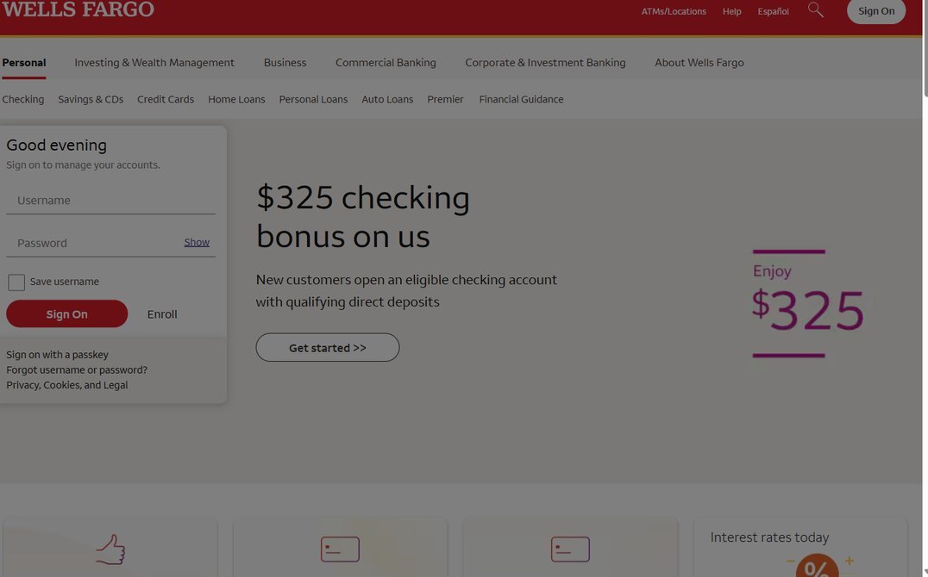The image size is (928, 577).
Task: Open Investing & Wealth Management tab
Action: click(x=154, y=63)
